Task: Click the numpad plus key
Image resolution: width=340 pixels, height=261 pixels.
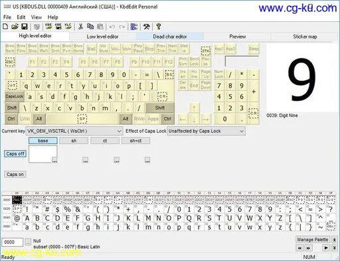Action: pyautogui.click(x=254, y=92)
